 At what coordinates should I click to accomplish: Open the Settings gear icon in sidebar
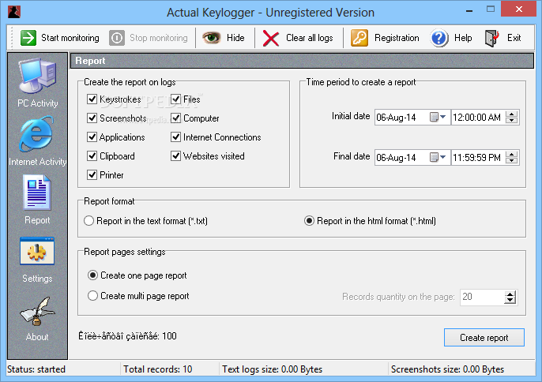click(x=37, y=251)
